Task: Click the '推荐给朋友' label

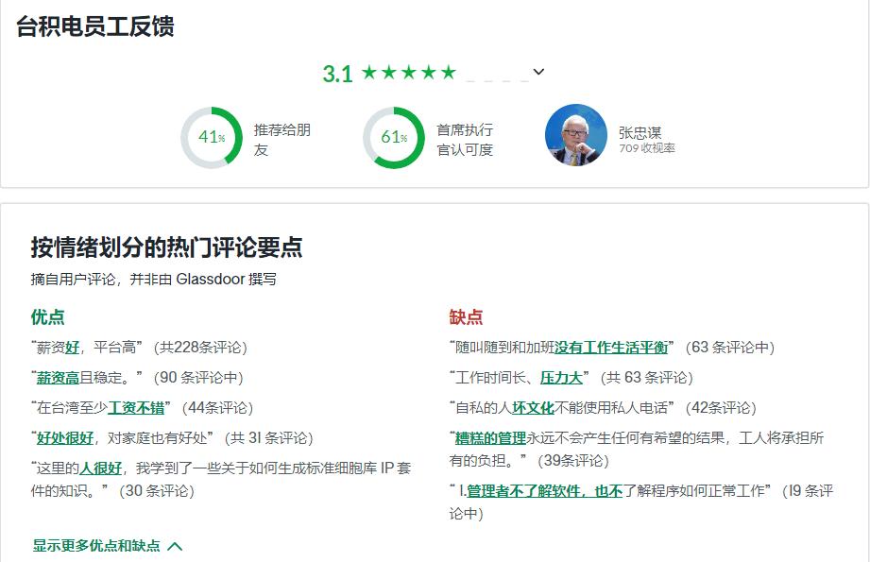Action: click(x=281, y=140)
